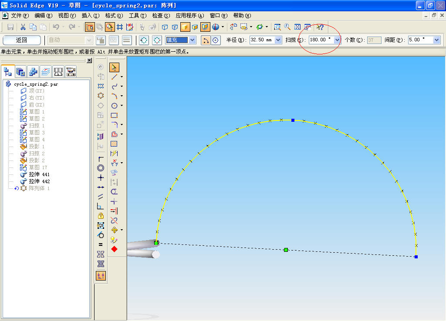The height and width of the screenshot is (321, 446).
Task: Click the 半径 radius input field
Action: [262, 40]
